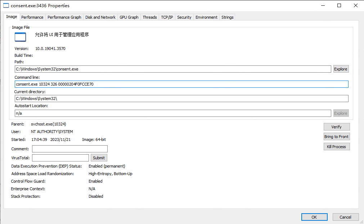Select the Disk and Network tab

point(100,17)
